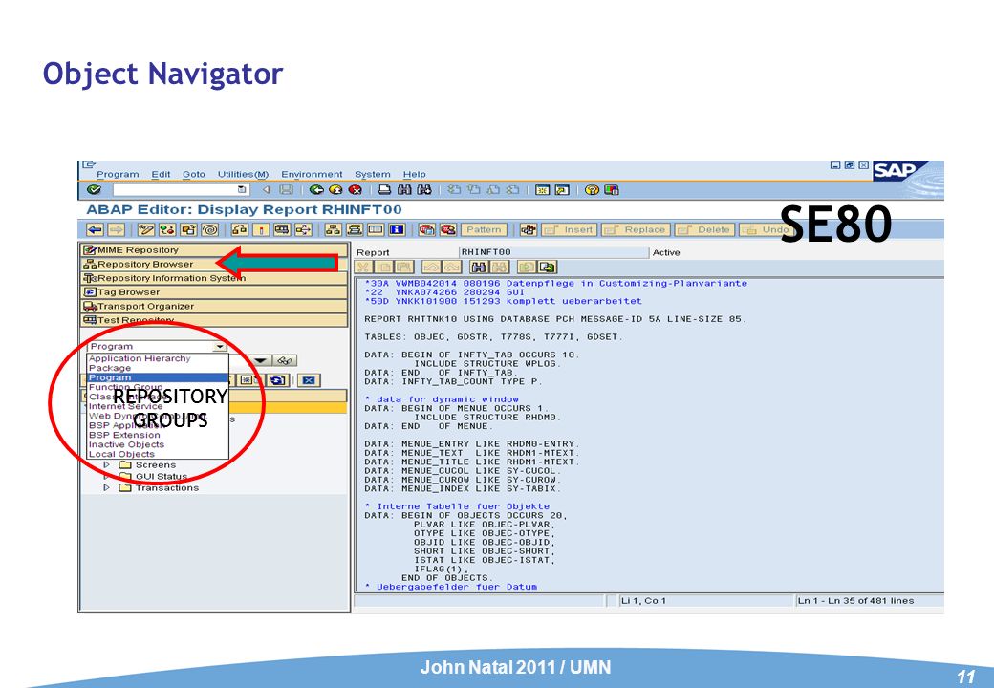Viewport: 994px width, 688px height.
Task: Click the Set/Delete breakpoint stop icon
Action: click(x=427, y=230)
